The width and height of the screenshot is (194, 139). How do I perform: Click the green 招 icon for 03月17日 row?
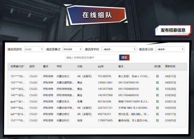[157, 114]
